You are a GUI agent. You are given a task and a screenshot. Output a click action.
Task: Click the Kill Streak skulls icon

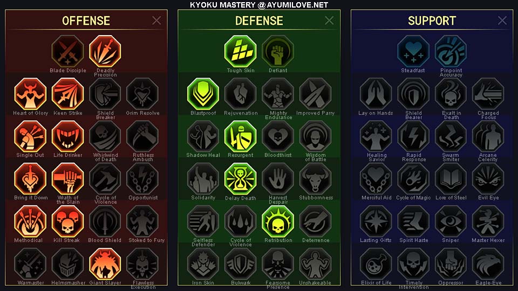point(68,221)
